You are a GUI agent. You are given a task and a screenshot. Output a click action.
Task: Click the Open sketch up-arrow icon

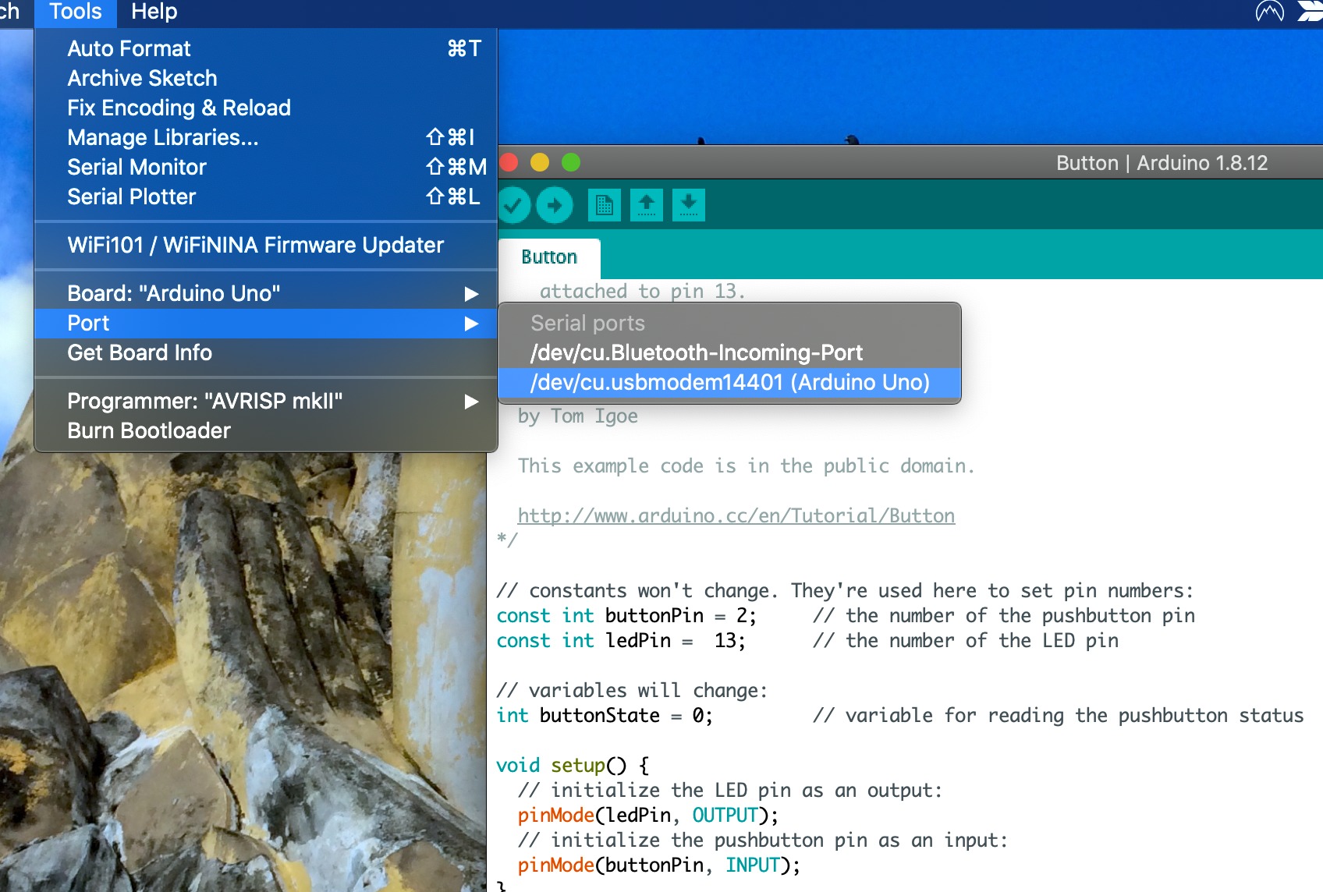coord(646,206)
